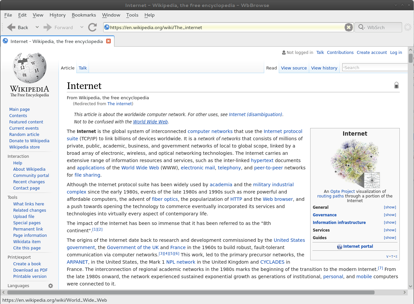This screenshot has height=304, width=414.
Task: Show the General section in infobox
Action: (390, 207)
